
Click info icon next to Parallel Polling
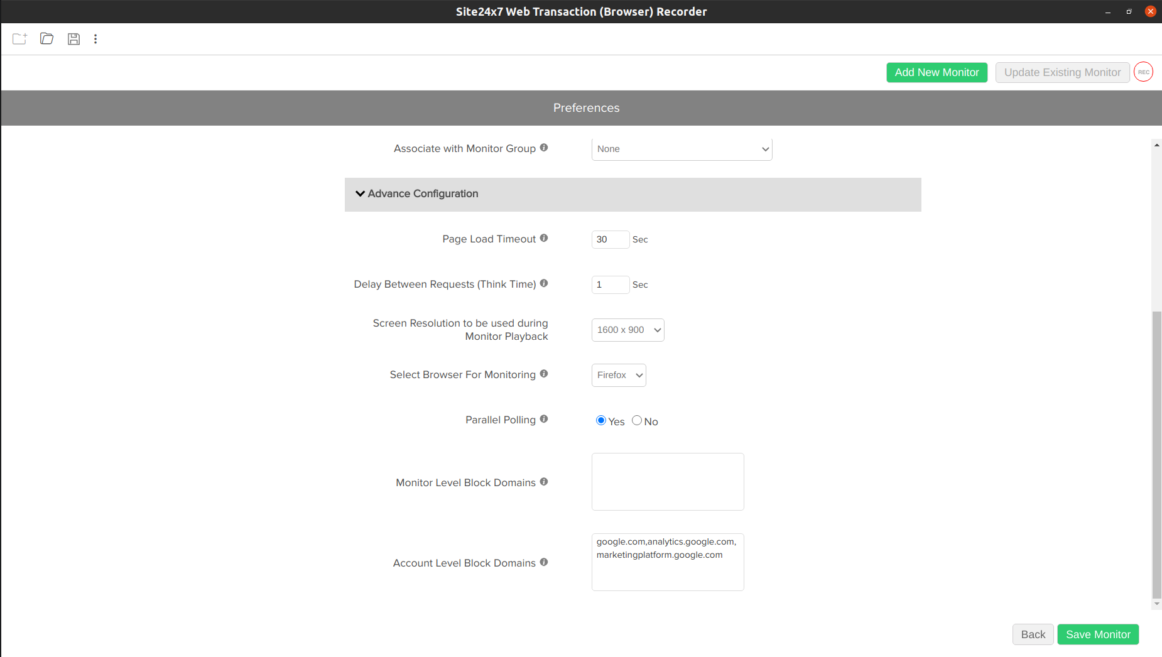(544, 419)
